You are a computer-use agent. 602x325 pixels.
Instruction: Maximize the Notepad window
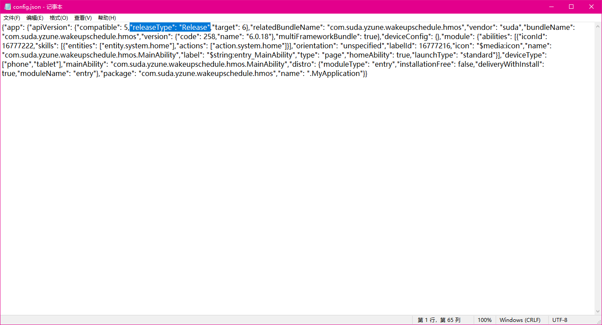pos(571,7)
